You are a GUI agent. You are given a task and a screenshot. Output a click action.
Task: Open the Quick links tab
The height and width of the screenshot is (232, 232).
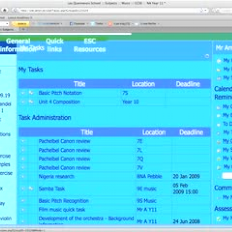pyautogui.click(x=55, y=45)
